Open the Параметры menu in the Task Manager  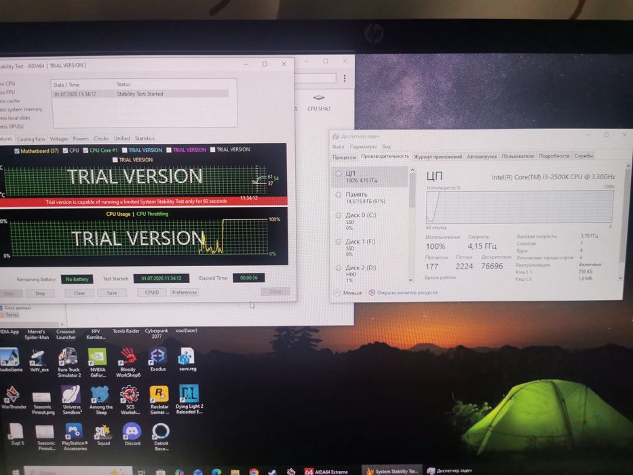coord(363,147)
